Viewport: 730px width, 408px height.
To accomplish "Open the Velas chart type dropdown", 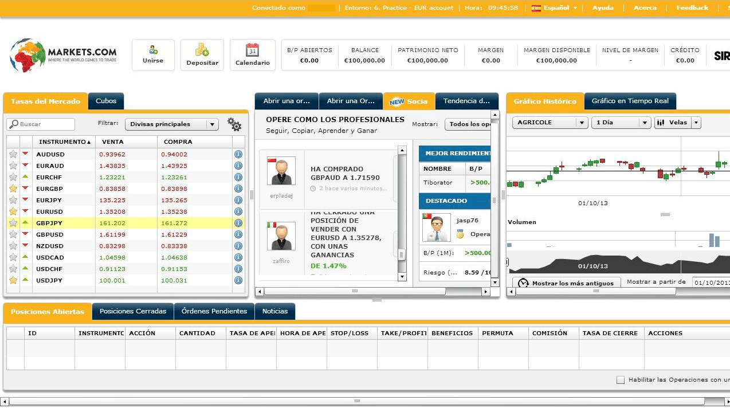I will click(678, 123).
